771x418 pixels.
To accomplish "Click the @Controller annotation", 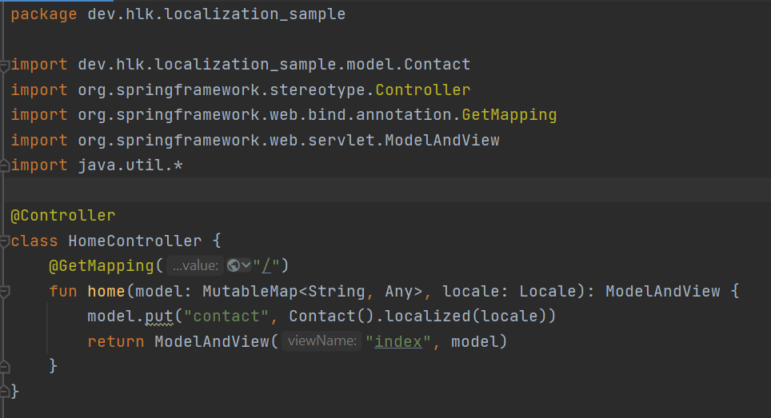I will [62, 216].
